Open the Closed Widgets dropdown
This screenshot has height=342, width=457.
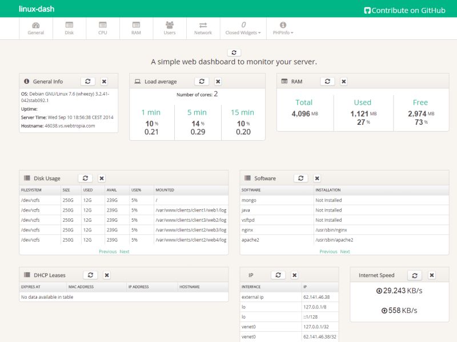pyautogui.click(x=243, y=28)
